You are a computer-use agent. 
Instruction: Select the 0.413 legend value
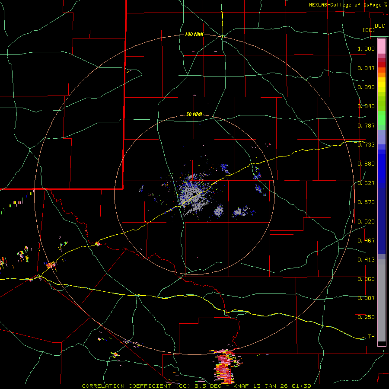pos(366,260)
